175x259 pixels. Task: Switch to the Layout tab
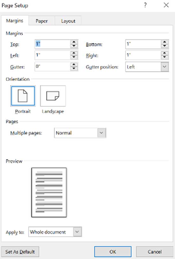click(68, 21)
